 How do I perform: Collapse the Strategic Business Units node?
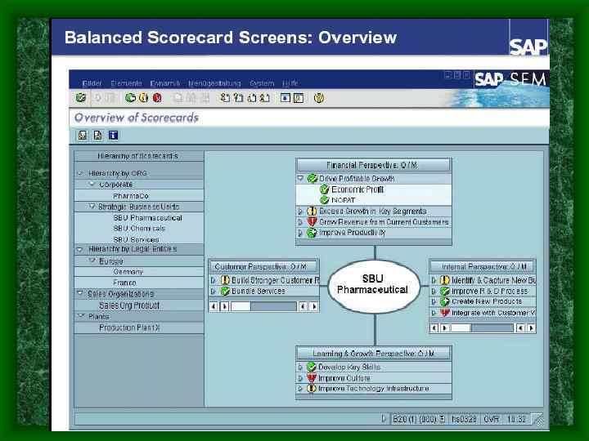coord(92,207)
